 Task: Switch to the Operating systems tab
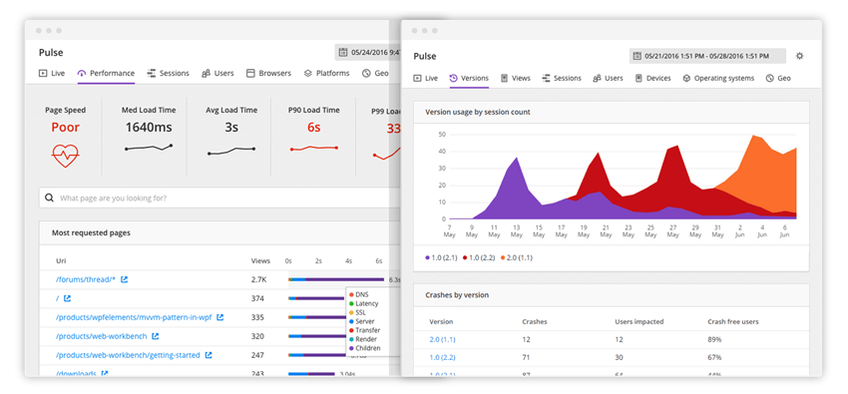(x=718, y=78)
